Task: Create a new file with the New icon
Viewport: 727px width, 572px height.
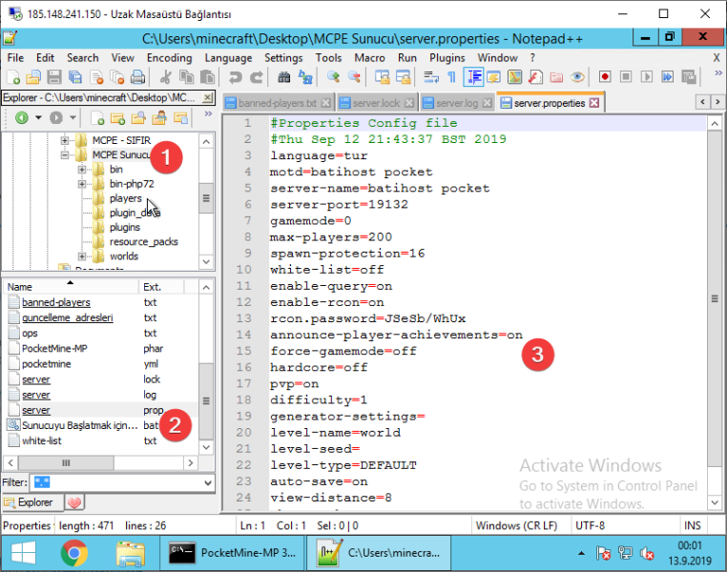Action: [13, 77]
